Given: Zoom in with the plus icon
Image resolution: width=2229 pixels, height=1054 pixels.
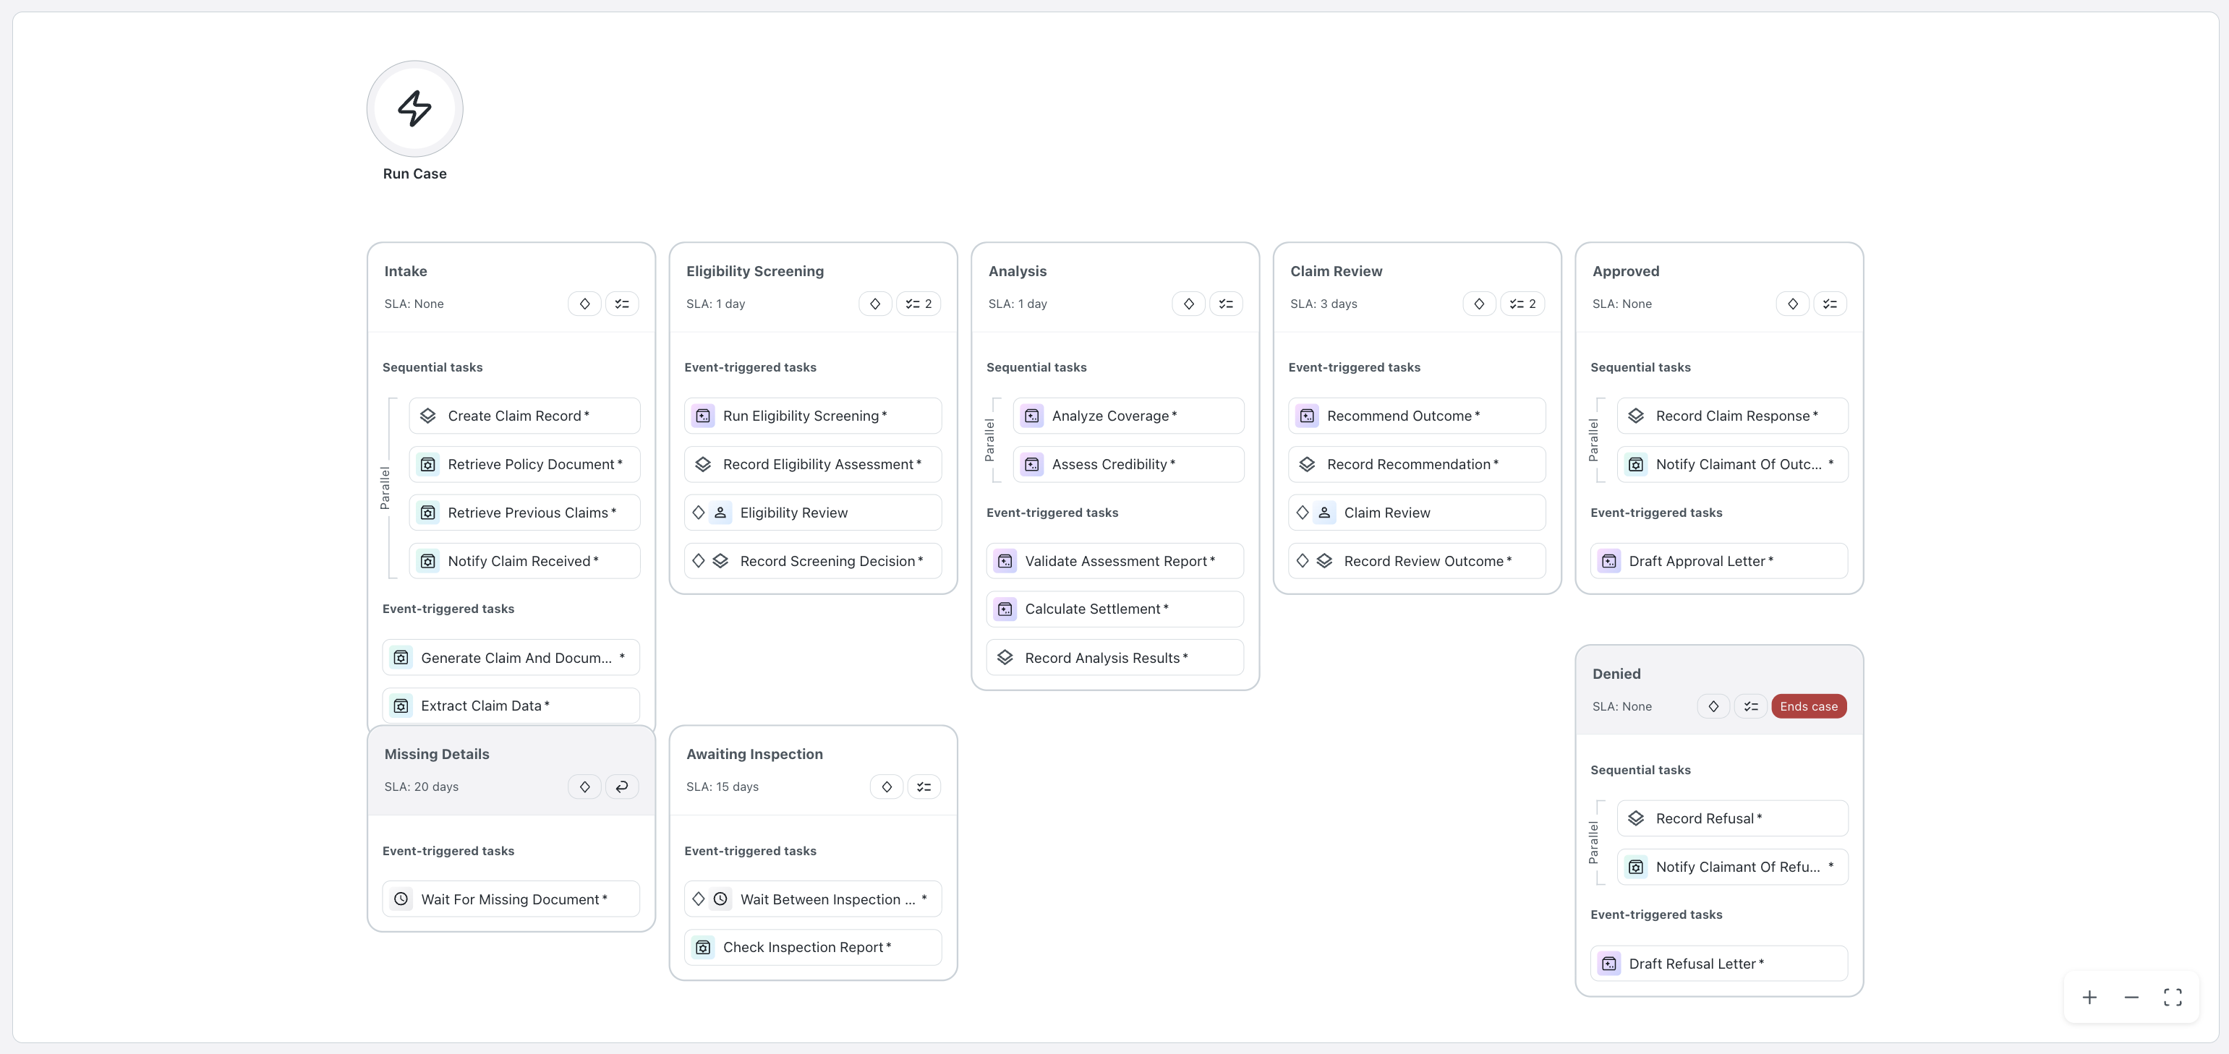Looking at the screenshot, I should (2089, 998).
